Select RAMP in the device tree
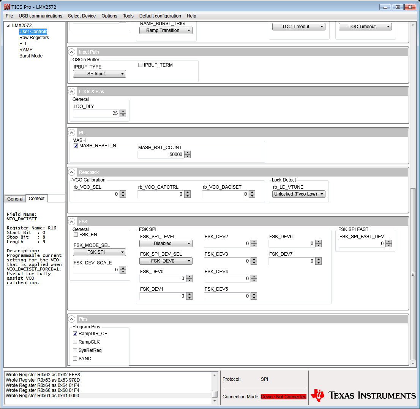Viewport: 420px width, 409px height. [26, 49]
